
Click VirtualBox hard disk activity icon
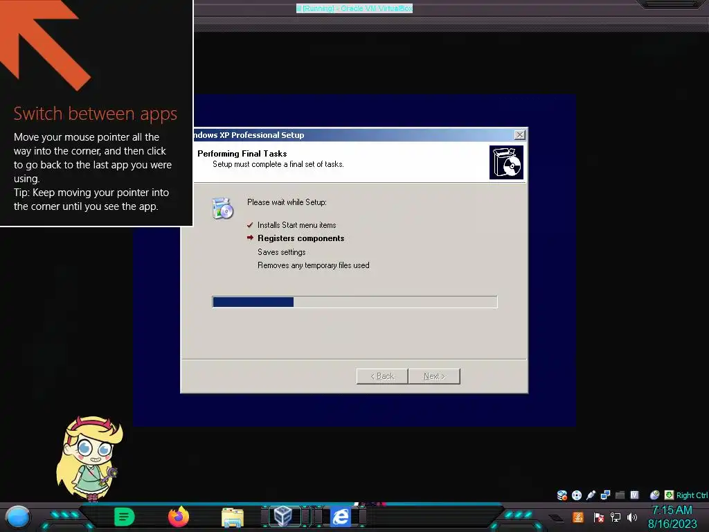coord(562,495)
